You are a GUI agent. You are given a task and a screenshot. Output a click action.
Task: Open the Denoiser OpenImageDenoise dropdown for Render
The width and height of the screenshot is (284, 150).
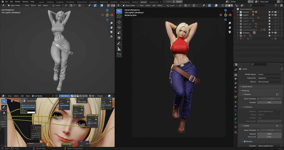[270, 146]
